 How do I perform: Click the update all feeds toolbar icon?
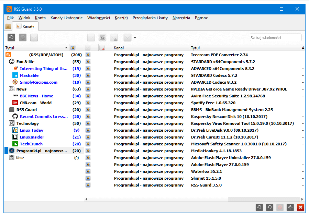[x=11, y=37]
